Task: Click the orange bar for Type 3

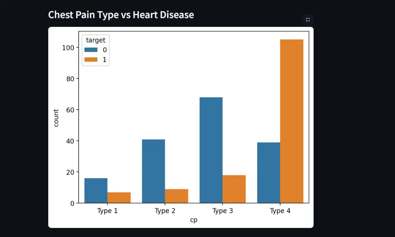Action: point(234,189)
